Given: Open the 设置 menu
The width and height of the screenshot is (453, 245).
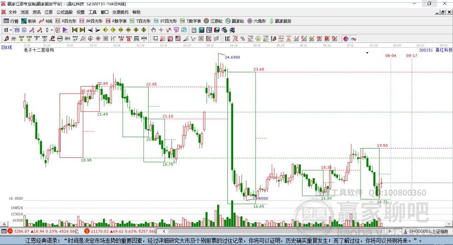Looking at the screenshot, I should click(x=81, y=12).
